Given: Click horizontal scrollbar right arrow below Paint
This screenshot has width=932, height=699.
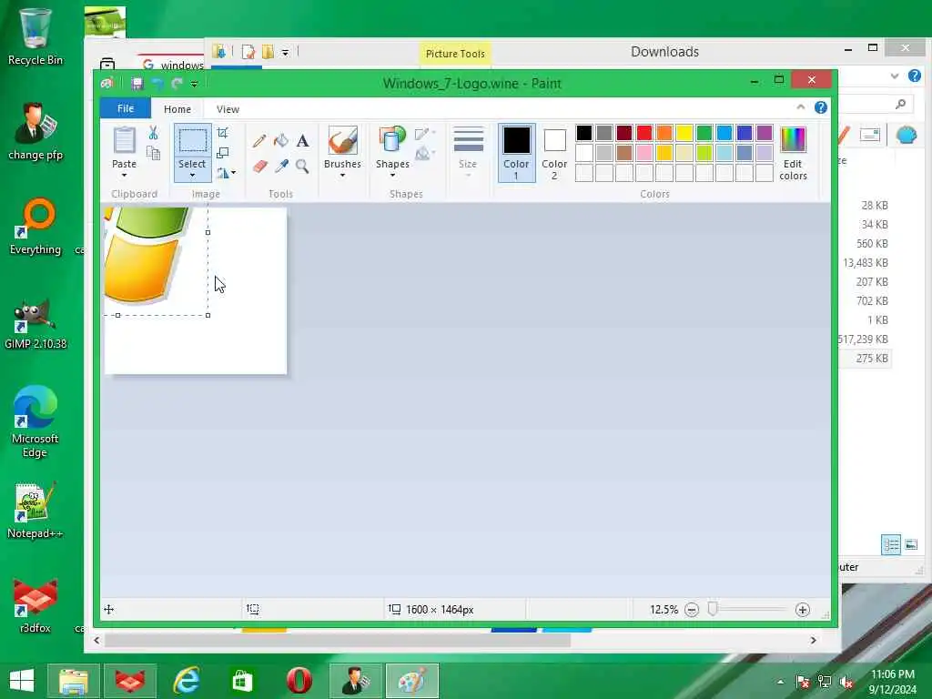Looking at the screenshot, I should pyautogui.click(x=813, y=640).
